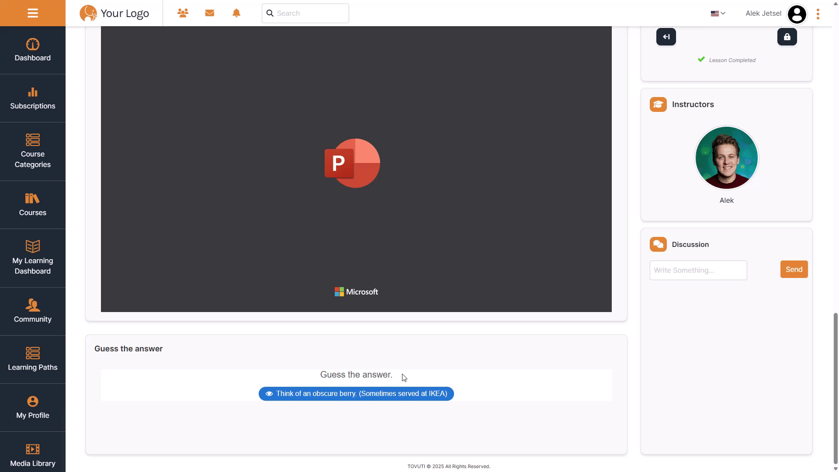Open Community in sidebar
The image size is (839, 472).
pos(33,312)
